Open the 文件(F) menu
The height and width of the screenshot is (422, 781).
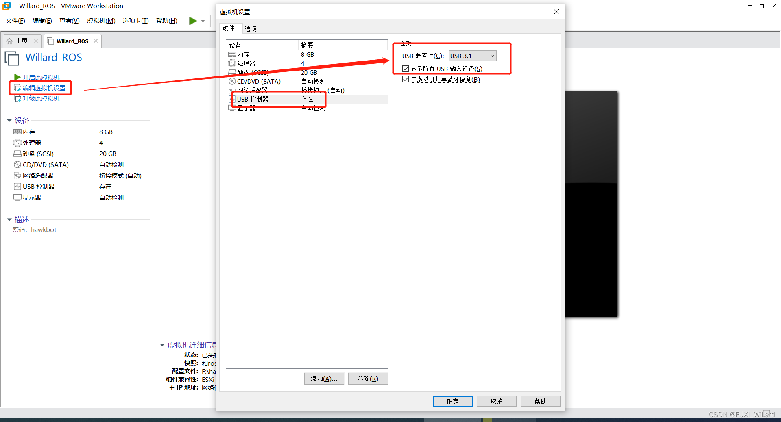[x=15, y=21]
